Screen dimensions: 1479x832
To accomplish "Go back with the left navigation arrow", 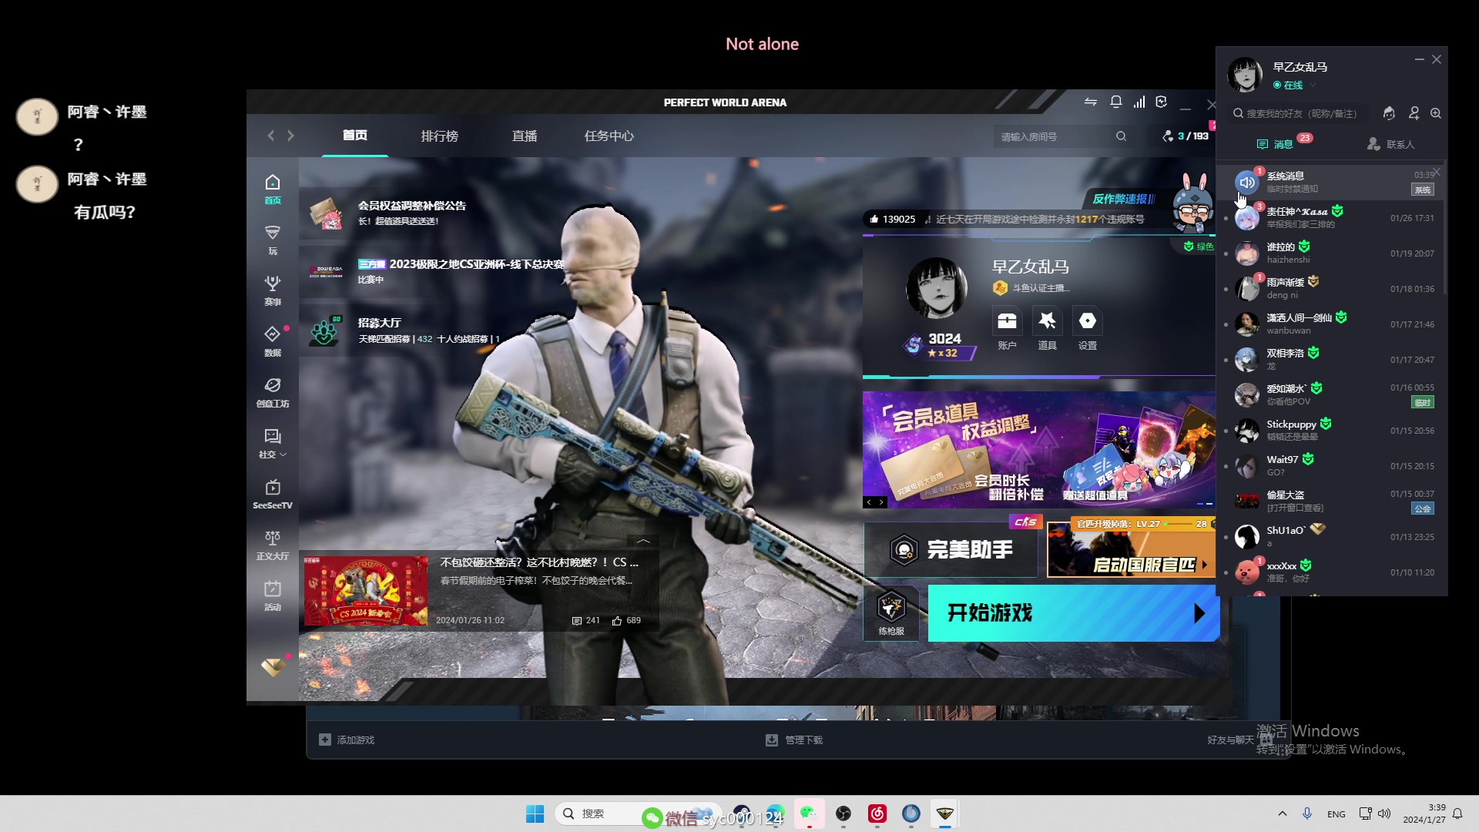I will [x=271, y=136].
